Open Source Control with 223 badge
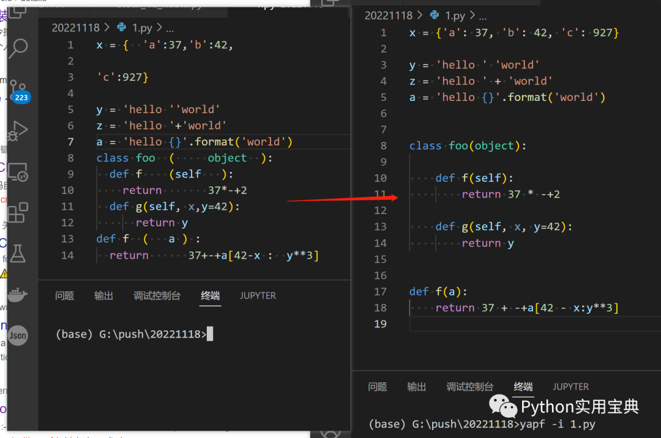Viewport: 661px width, 438px height. click(x=20, y=91)
